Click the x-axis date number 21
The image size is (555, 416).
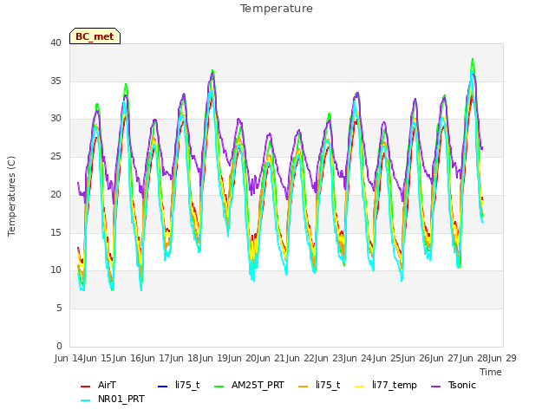pyautogui.click(x=279, y=358)
